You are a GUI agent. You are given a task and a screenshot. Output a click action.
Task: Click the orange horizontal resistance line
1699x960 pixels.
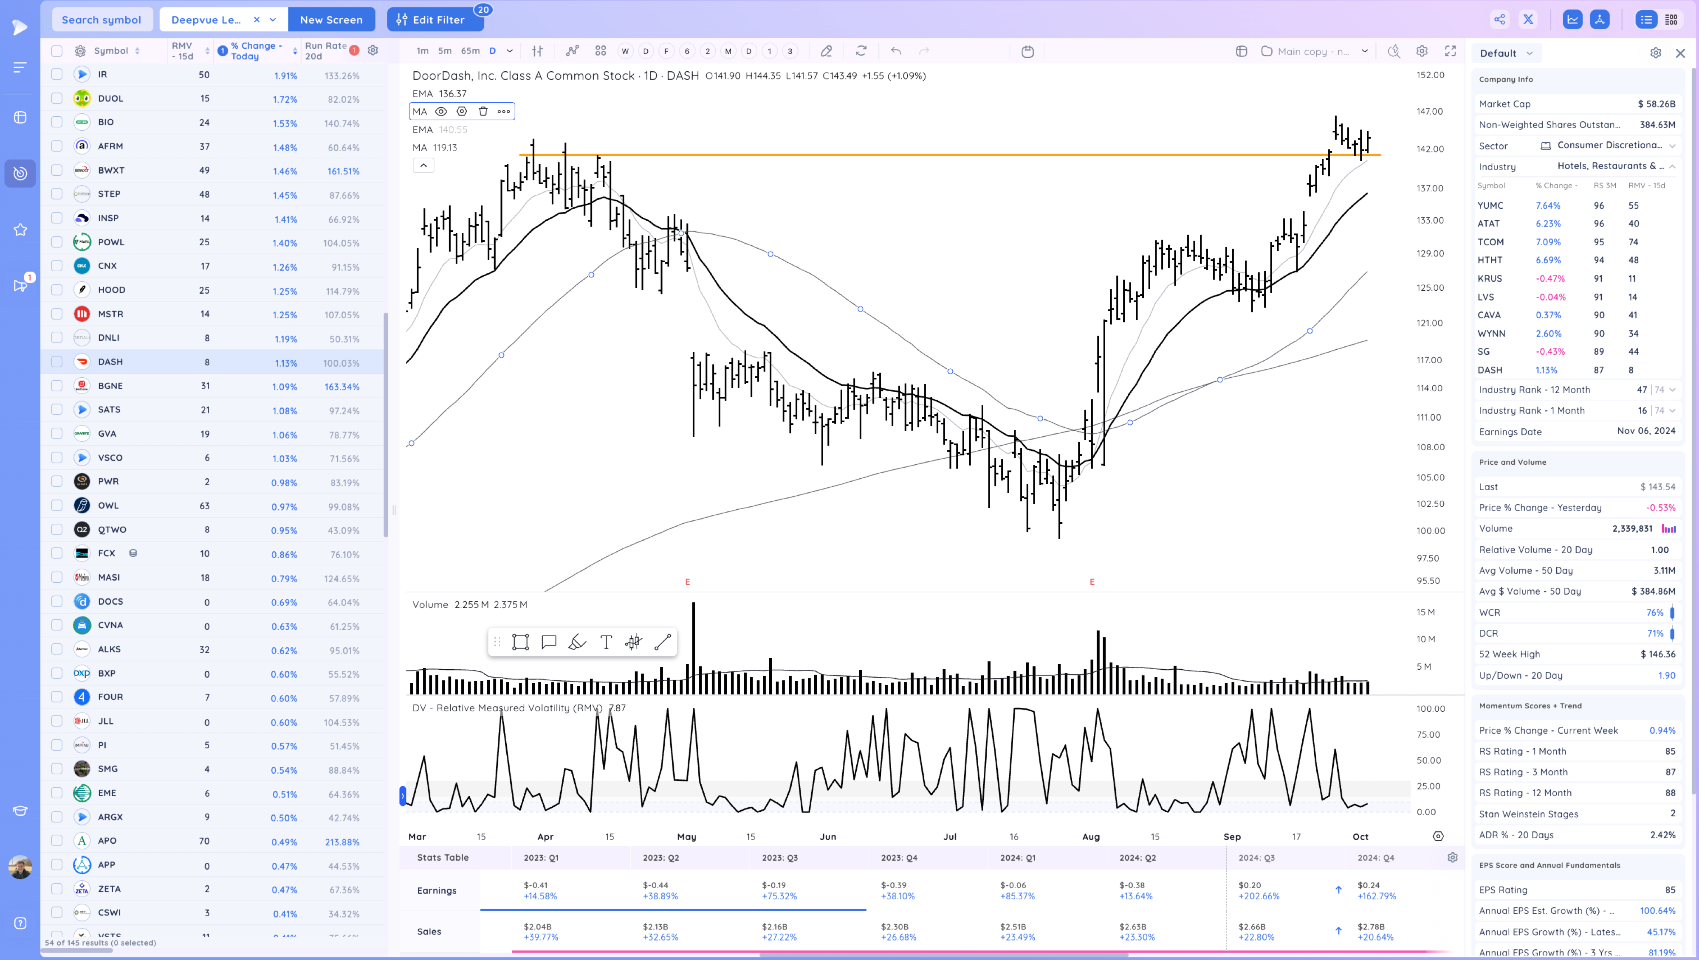point(924,155)
